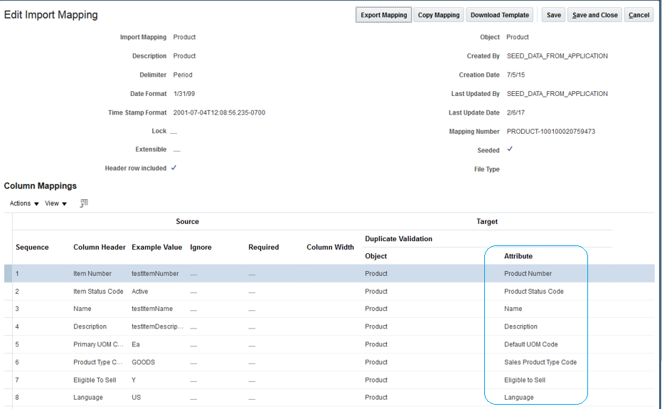Click the Eligible to Sell attribute
This screenshot has height=409, width=662.
click(x=524, y=380)
